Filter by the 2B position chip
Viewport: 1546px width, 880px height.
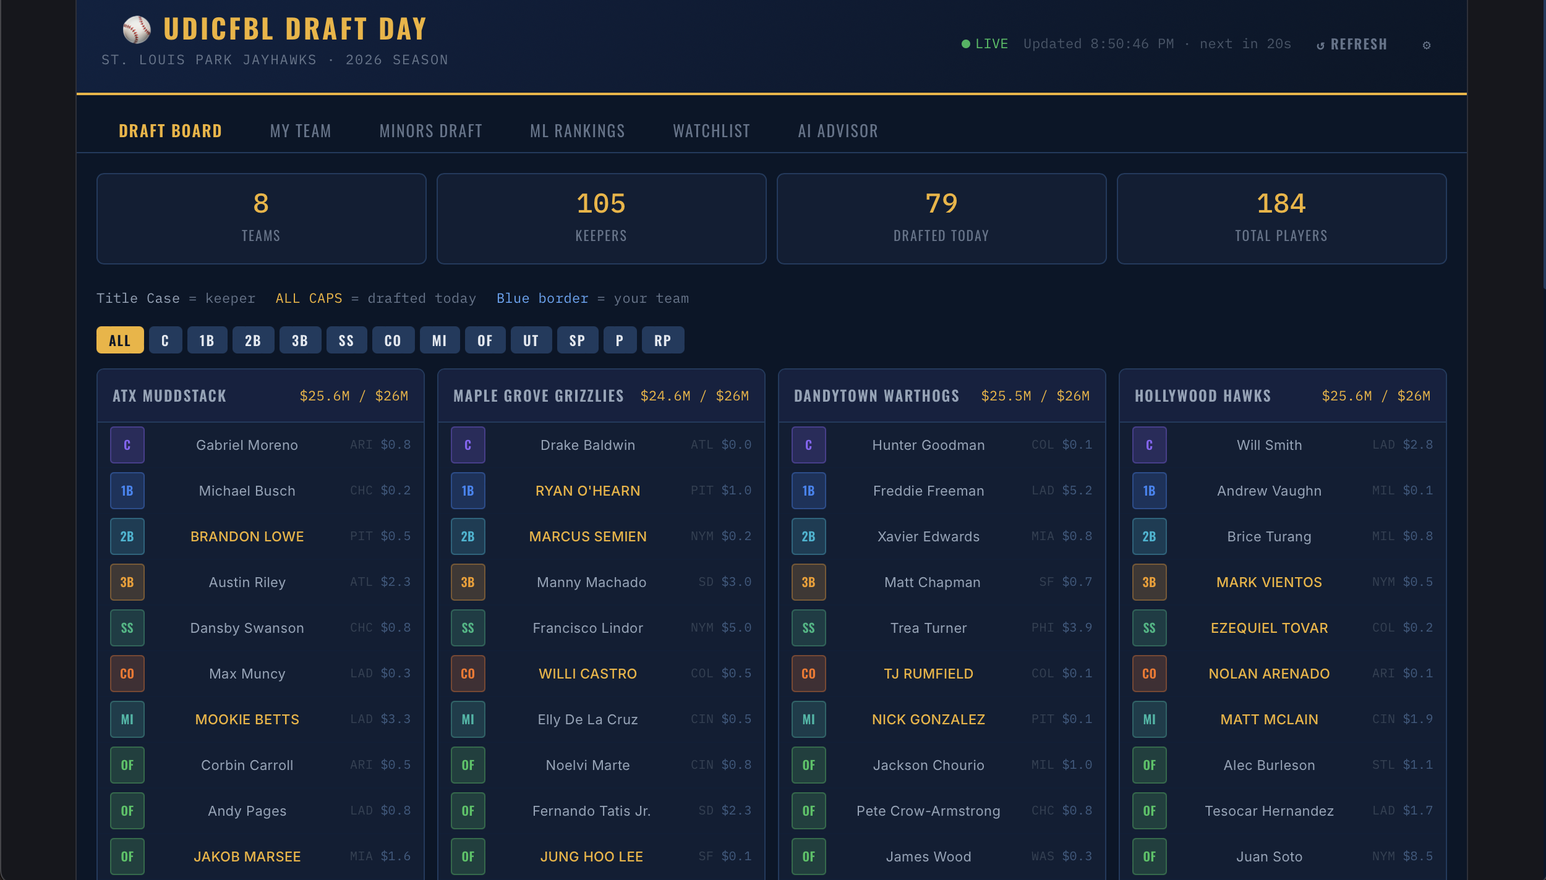click(253, 340)
